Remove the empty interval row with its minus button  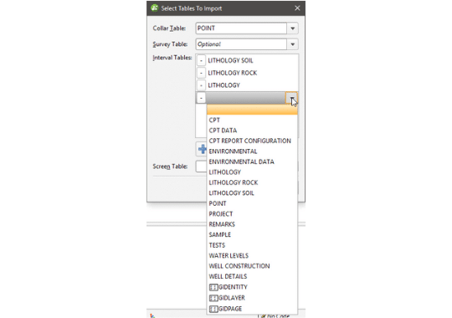click(x=201, y=98)
